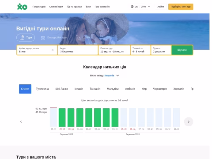The image size is (212, 159).
Task: Select the Танзанія country tab
Action: point(95,89)
